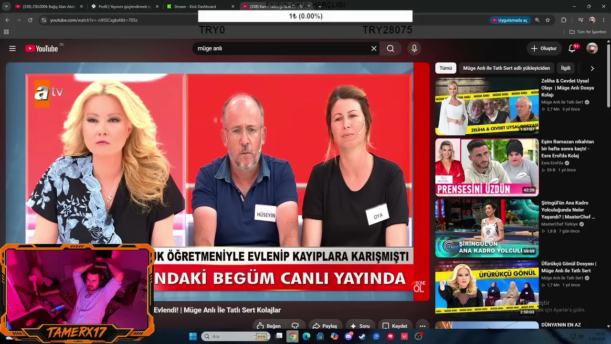Start voice search with the microphone
Image resolution: width=611 pixels, height=344 pixels.
tap(414, 48)
